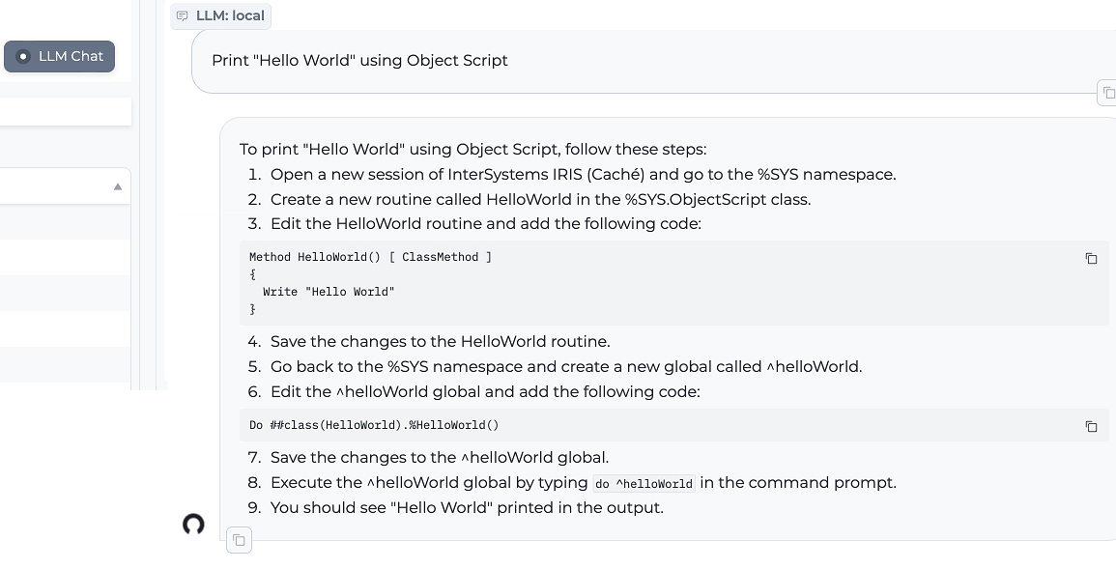Image resolution: width=1116 pixels, height=569 pixels.
Task: Click the empty text field below LLM Chat
Action: click(66, 112)
